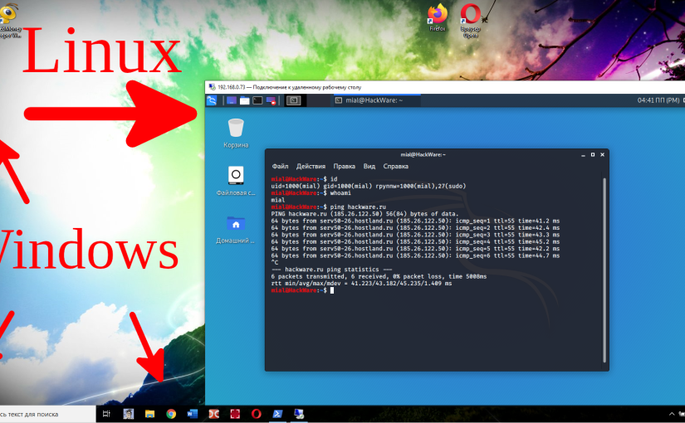
Task: Launch Opera browser from desktop shortcut
Action: pyautogui.click(x=471, y=15)
